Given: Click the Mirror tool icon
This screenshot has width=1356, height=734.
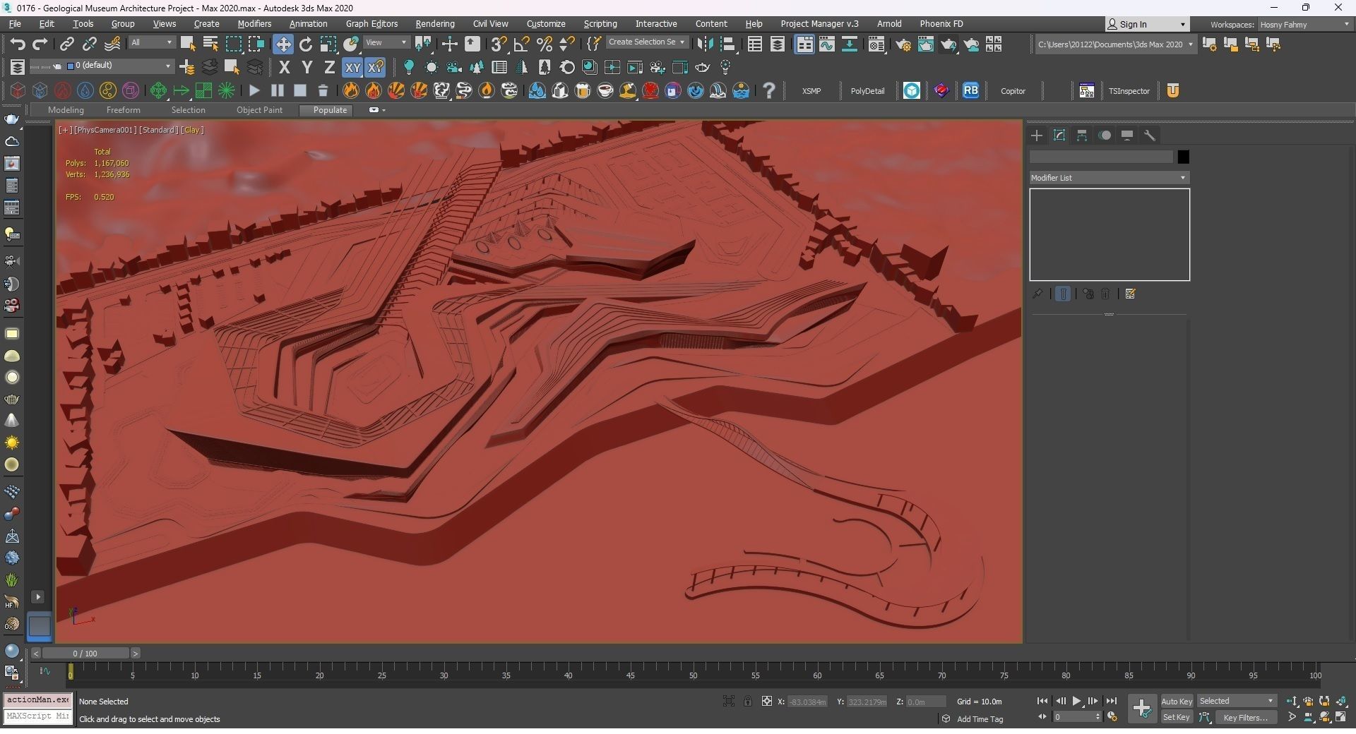Looking at the screenshot, I should pos(704,44).
